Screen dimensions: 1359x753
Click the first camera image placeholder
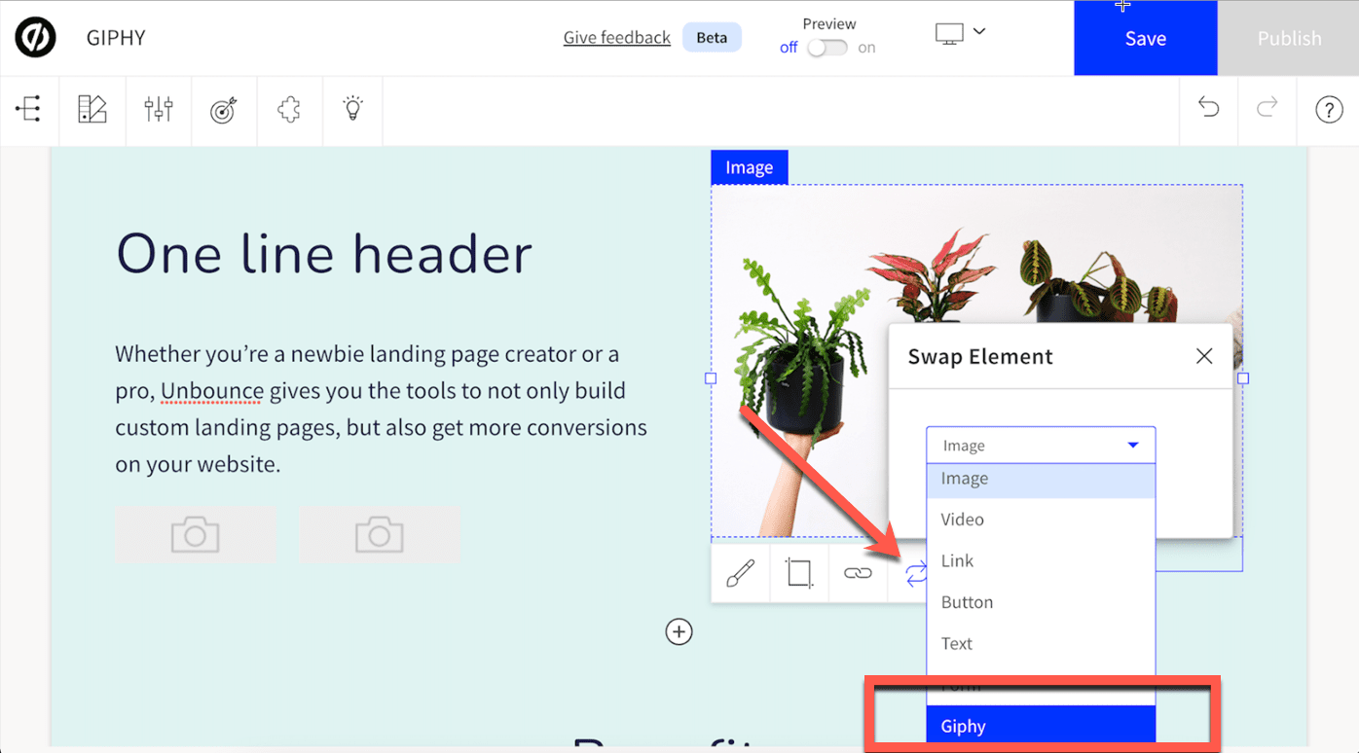click(195, 535)
